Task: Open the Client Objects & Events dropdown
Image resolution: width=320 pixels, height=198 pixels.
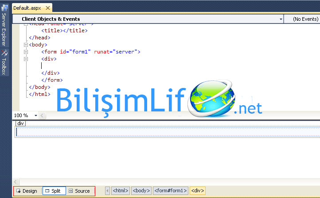Action: [x=281, y=19]
